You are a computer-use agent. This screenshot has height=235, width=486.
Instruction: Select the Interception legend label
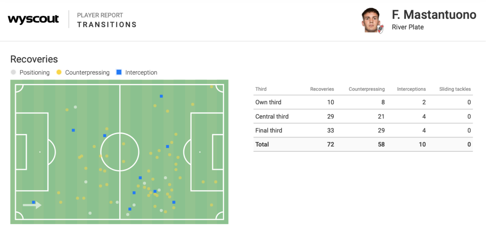coord(141,72)
